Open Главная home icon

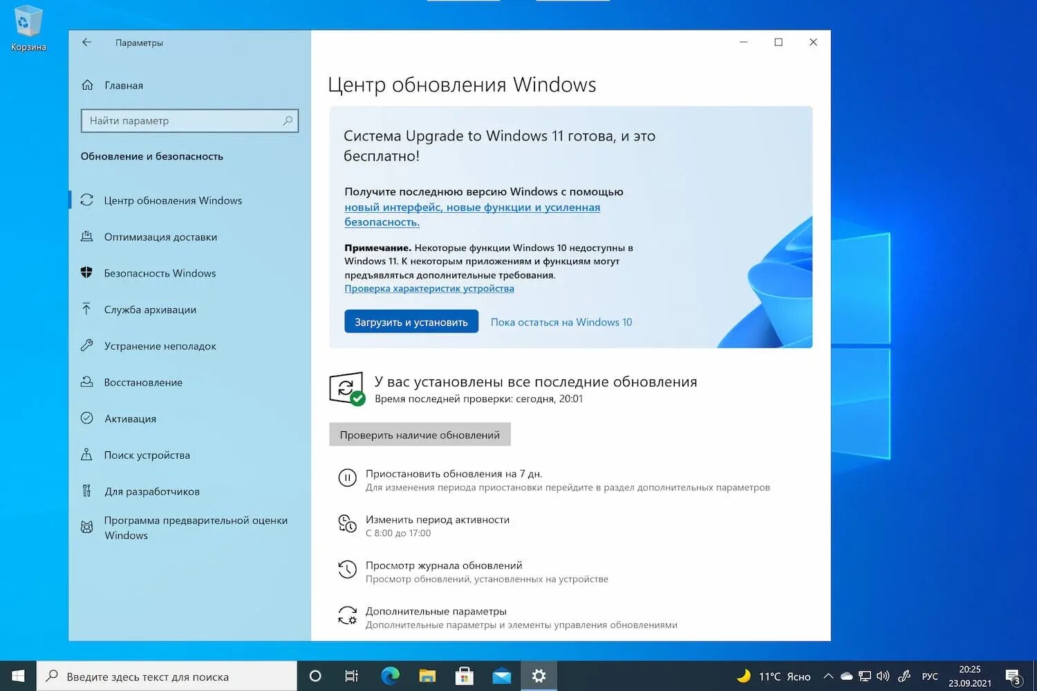point(87,85)
